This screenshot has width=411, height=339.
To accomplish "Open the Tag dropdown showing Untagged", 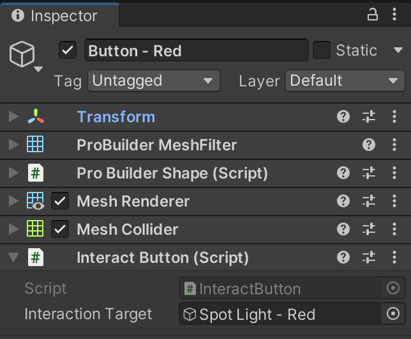I will coord(153,81).
